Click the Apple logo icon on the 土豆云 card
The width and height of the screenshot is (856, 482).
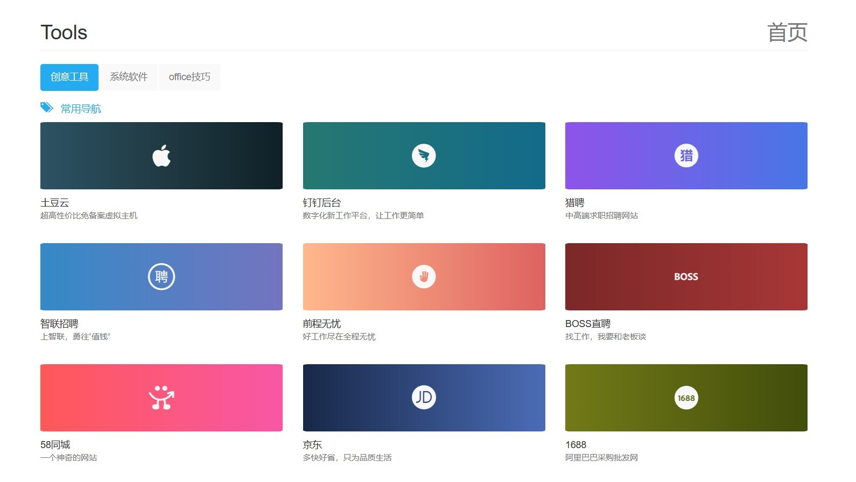point(162,156)
